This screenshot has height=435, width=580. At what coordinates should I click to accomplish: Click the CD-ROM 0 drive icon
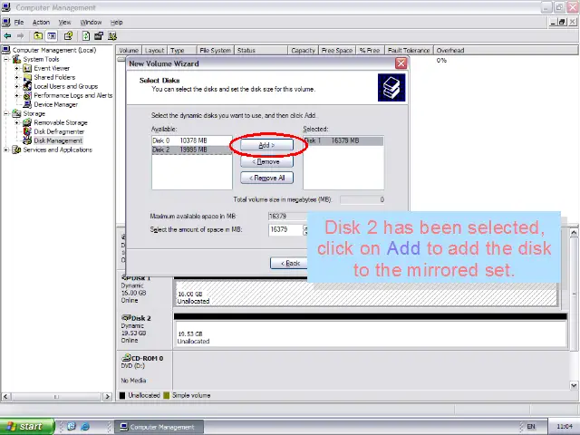coord(126,358)
